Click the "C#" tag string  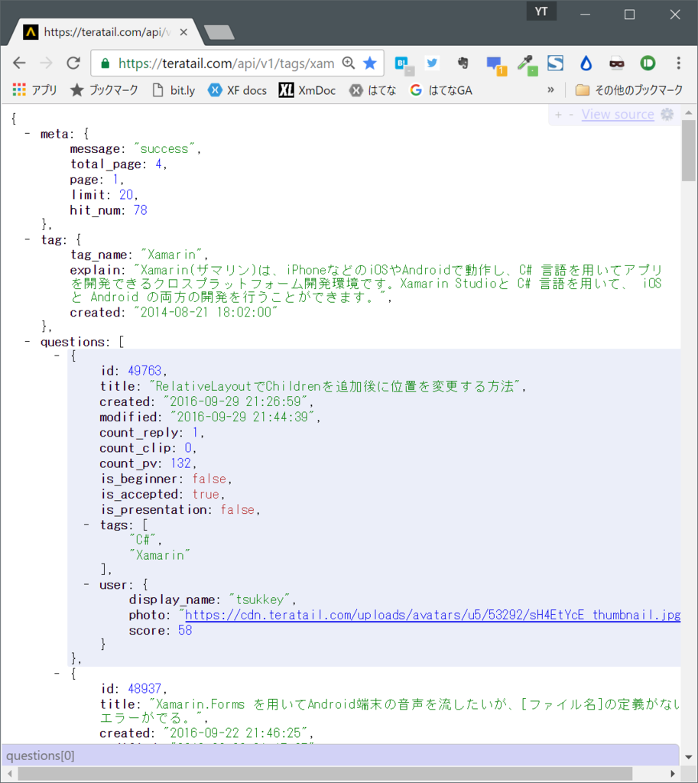tap(143, 539)
